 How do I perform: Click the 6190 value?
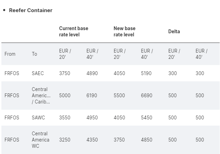(92, 96)
